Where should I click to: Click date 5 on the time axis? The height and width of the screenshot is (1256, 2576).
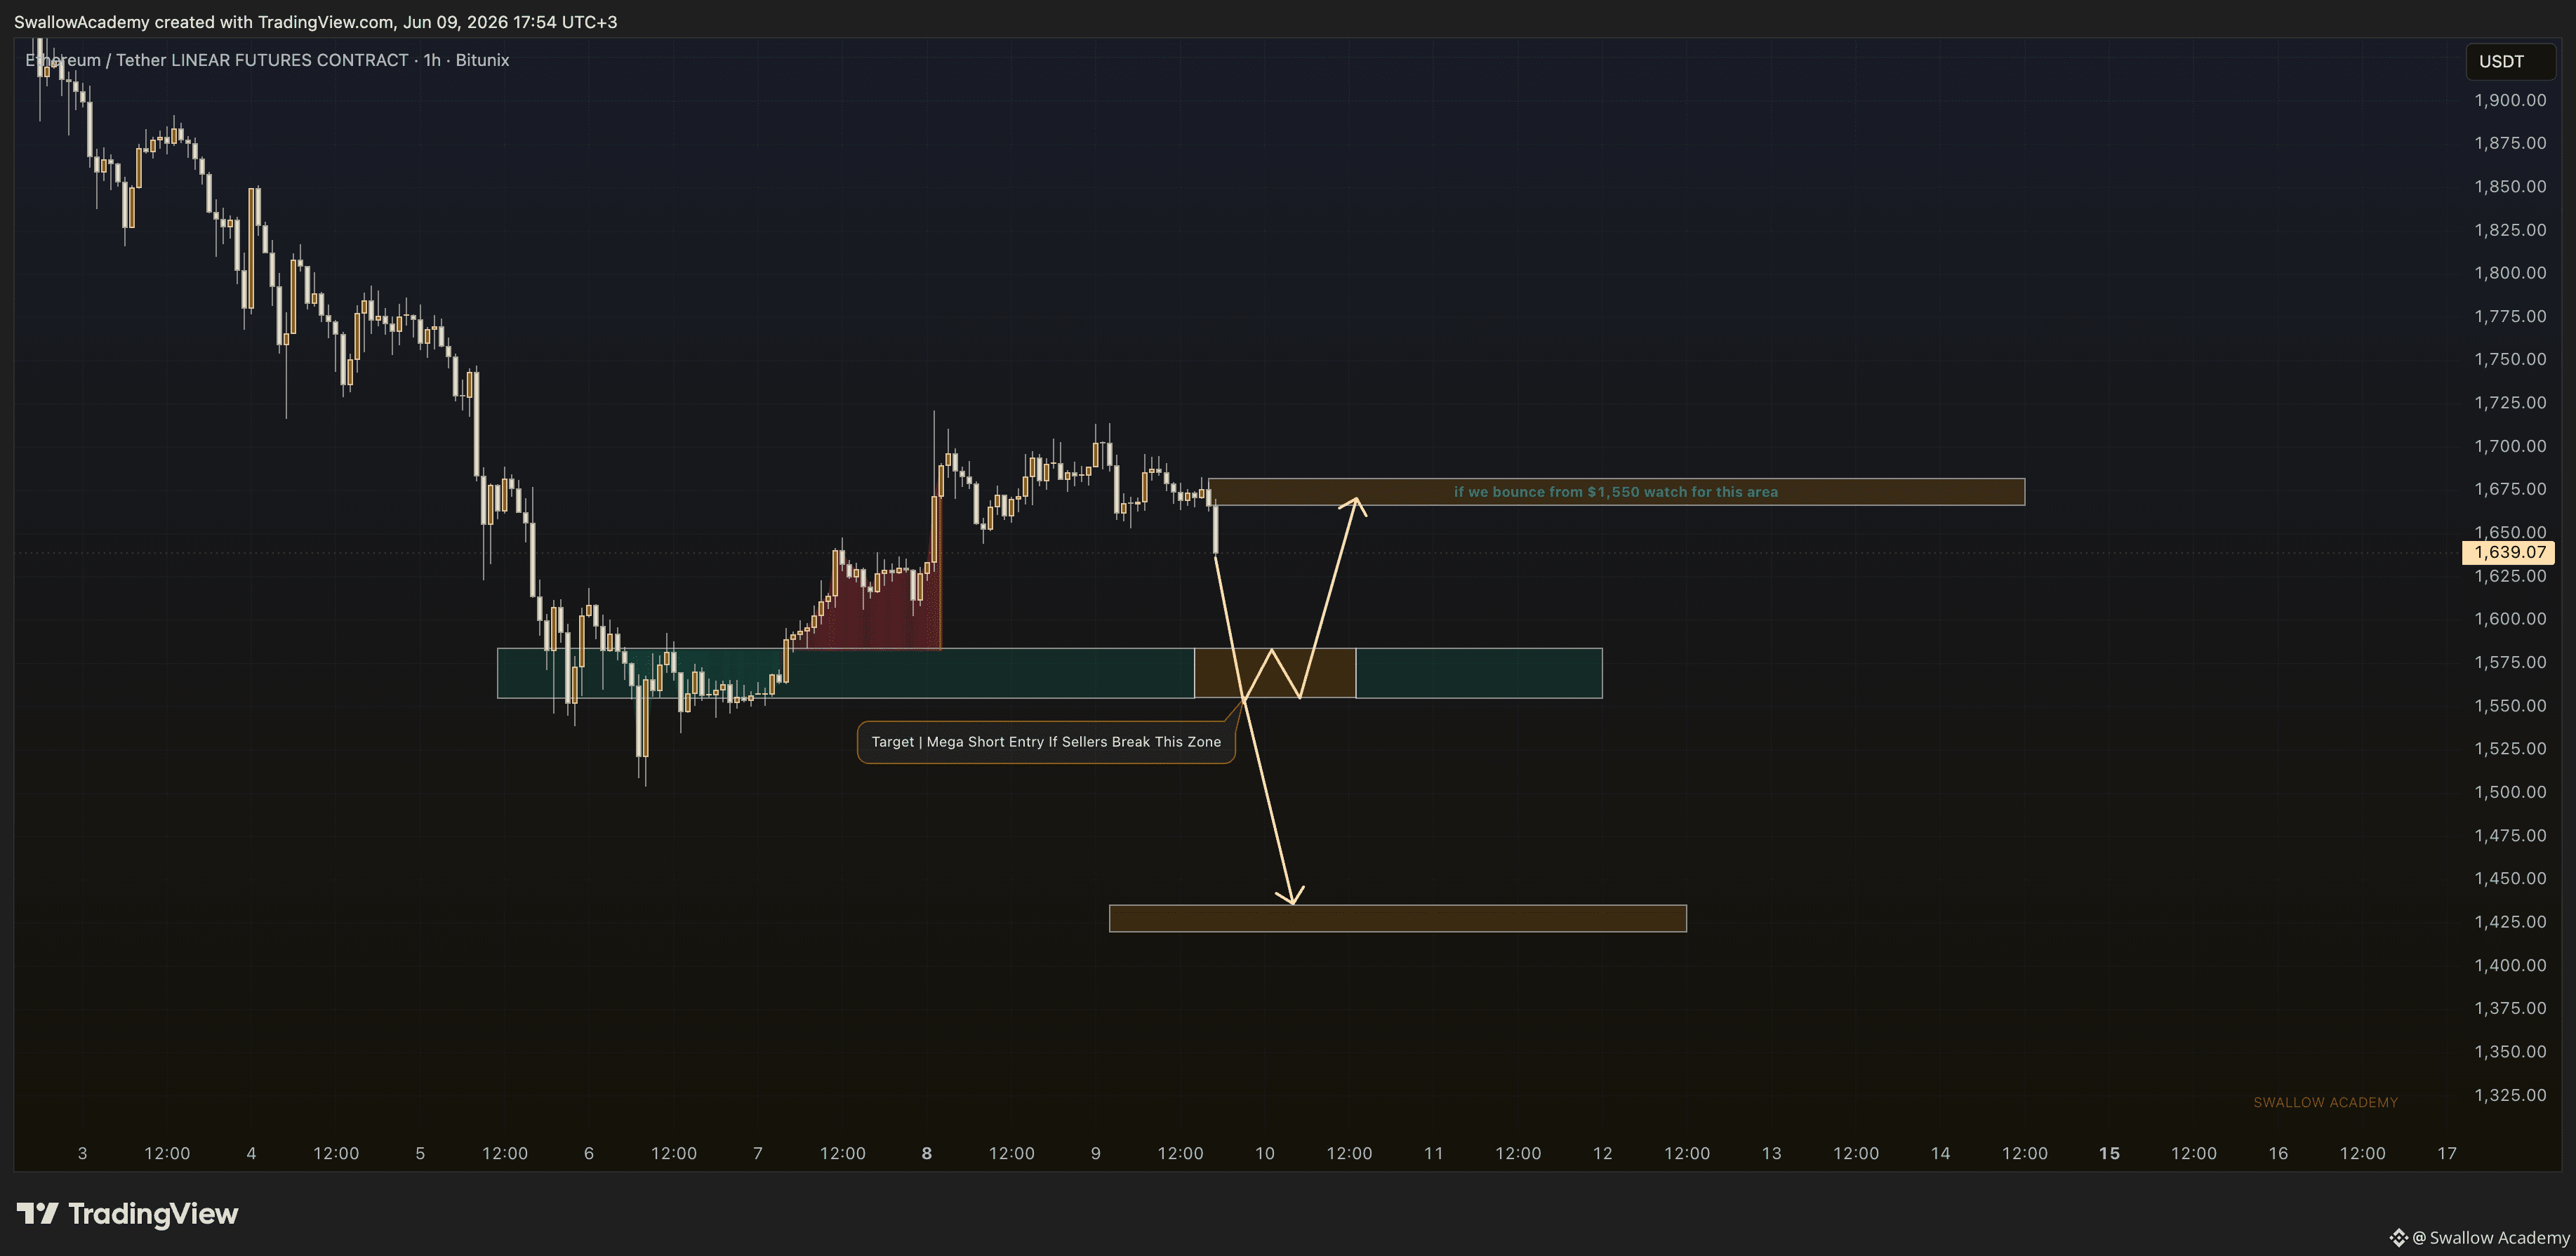(420, 1153)
